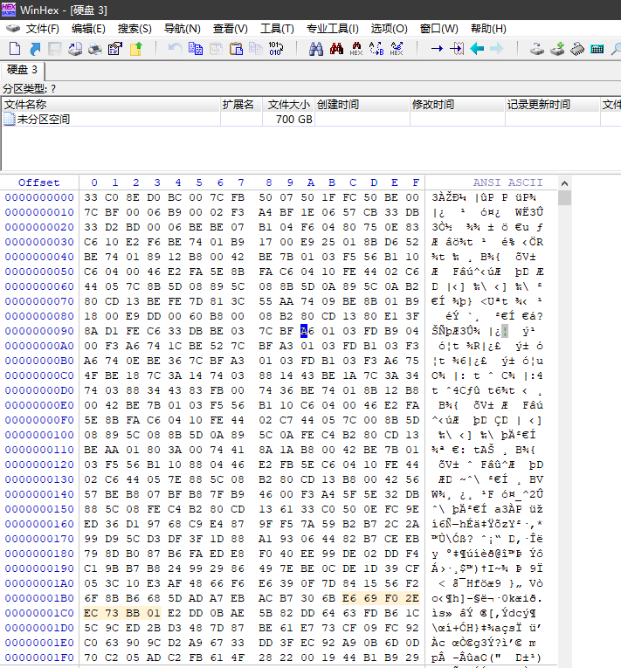
Task: Expand the 选项(O) menu
Action: tap(389, 29)
